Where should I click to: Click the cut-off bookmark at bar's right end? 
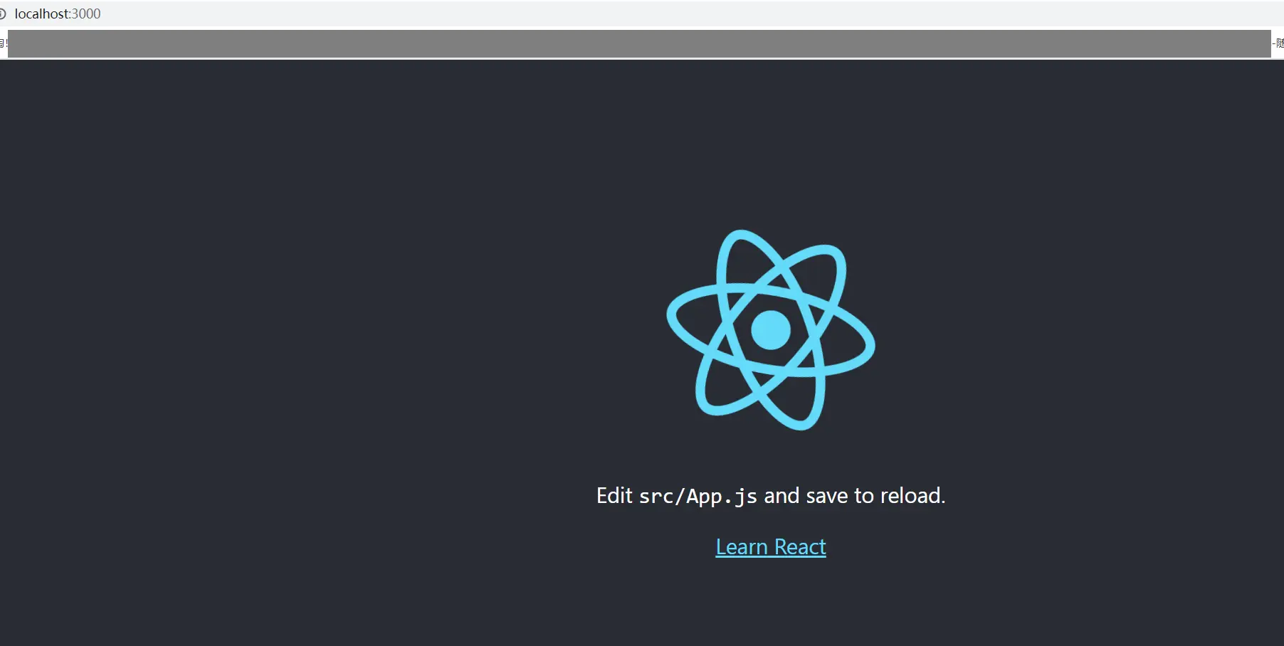coord(1278,43)
